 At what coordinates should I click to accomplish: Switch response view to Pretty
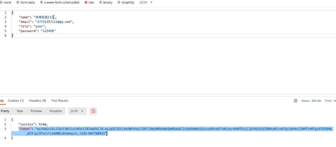(5, 111)
